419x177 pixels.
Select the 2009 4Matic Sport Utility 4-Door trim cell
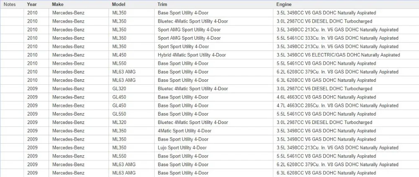point(214,131)
